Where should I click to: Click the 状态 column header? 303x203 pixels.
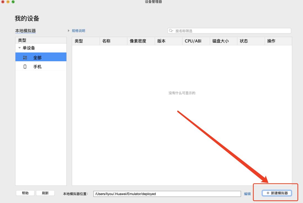tap(251, 41)
